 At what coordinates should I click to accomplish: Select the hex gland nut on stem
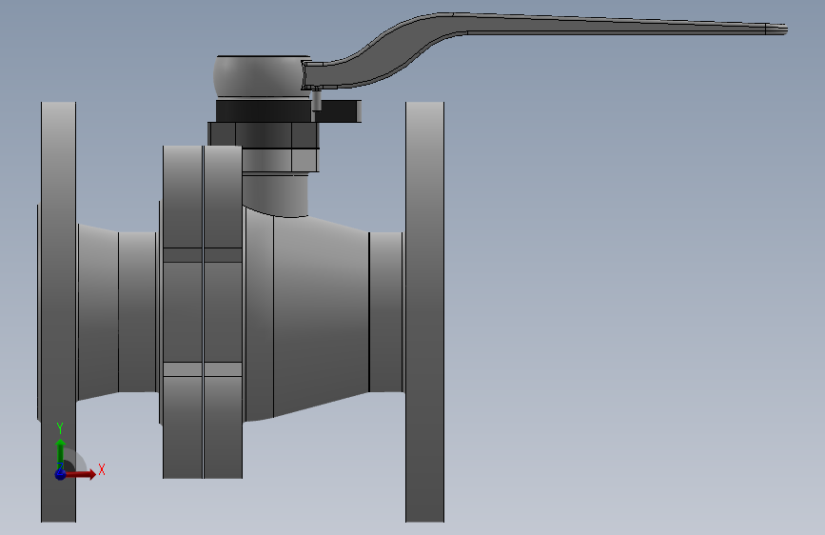click(263, 134)
